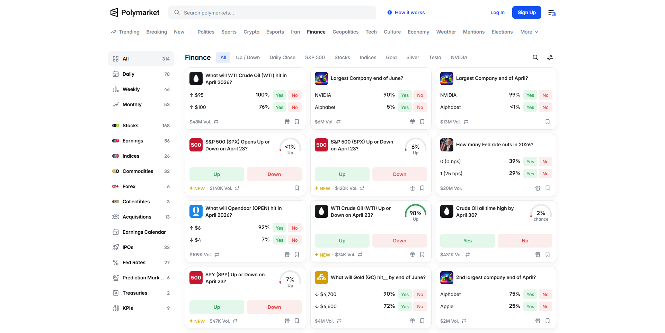Open the language and menu settings icon
665x333 pixels.
(x=552, y=13)
